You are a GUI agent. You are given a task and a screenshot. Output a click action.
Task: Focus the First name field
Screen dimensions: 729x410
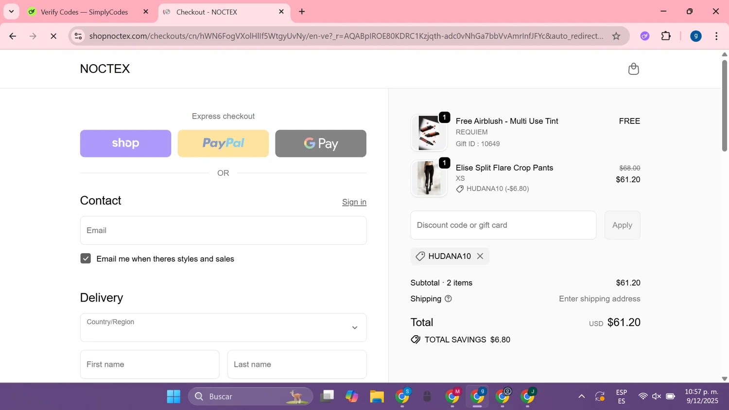[x=150, y=364]
